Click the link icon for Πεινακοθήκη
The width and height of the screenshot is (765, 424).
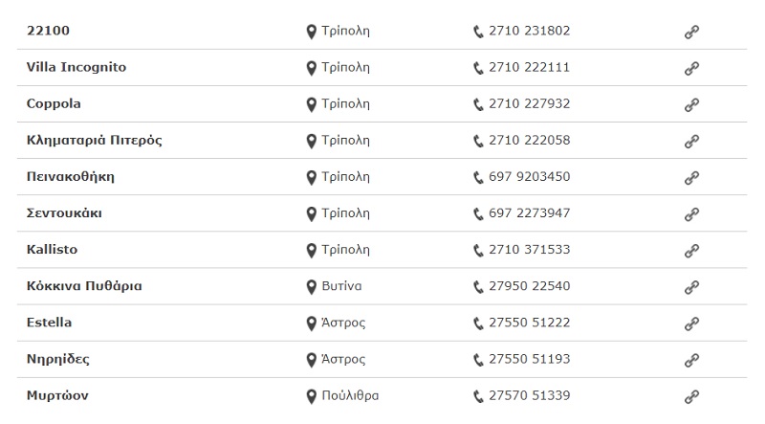click(691, 177)
